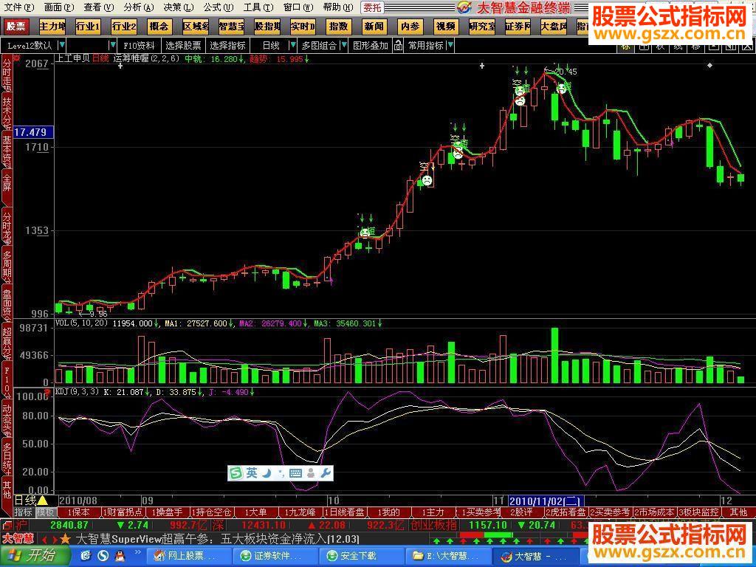Open the 分析(A) menu
756x567 pixels.
pyautogui.click(x=139, y=7)
